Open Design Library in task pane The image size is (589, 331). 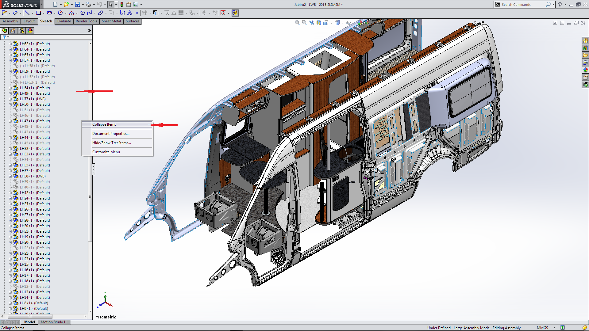[x=585, y=48]
